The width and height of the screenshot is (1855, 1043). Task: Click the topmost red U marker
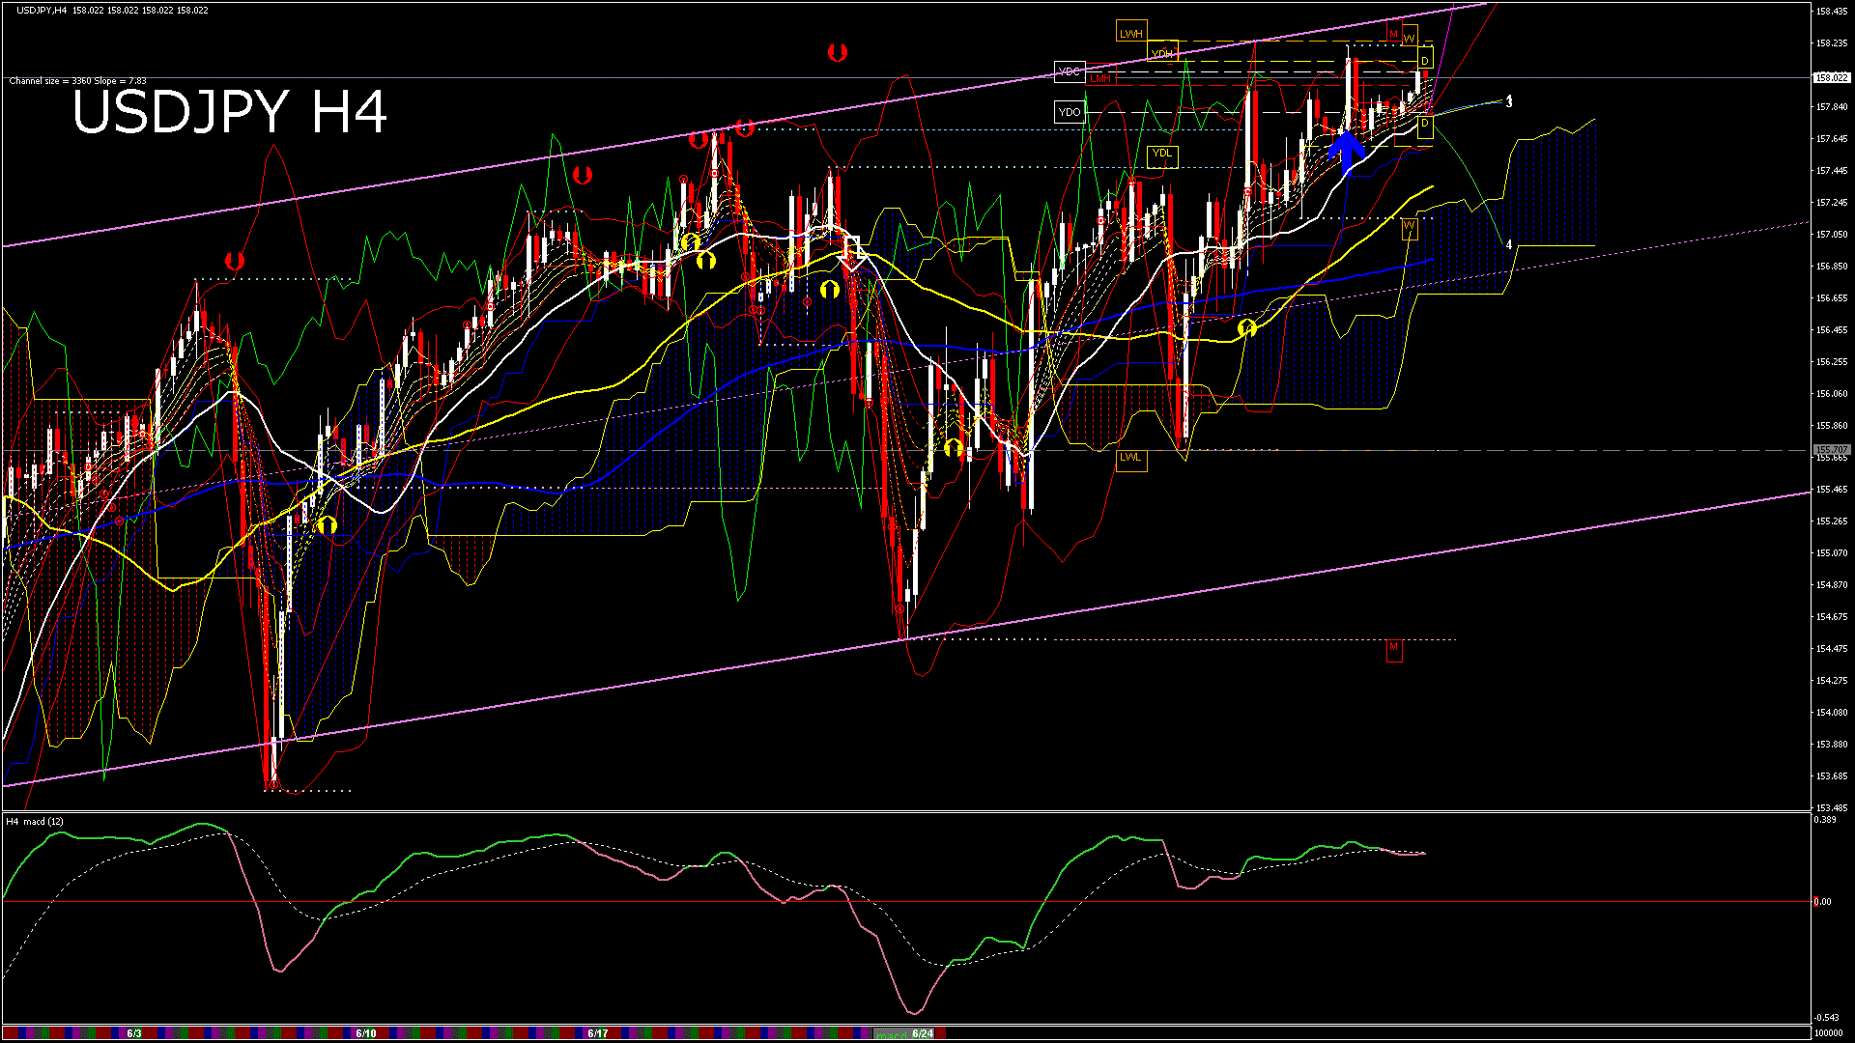tap(838, 52)
